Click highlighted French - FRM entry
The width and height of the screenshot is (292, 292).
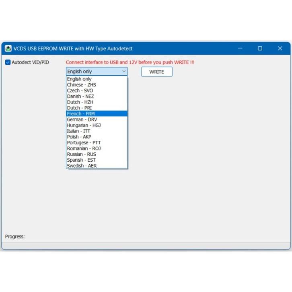pyautogui.click(x=81, y=114)
